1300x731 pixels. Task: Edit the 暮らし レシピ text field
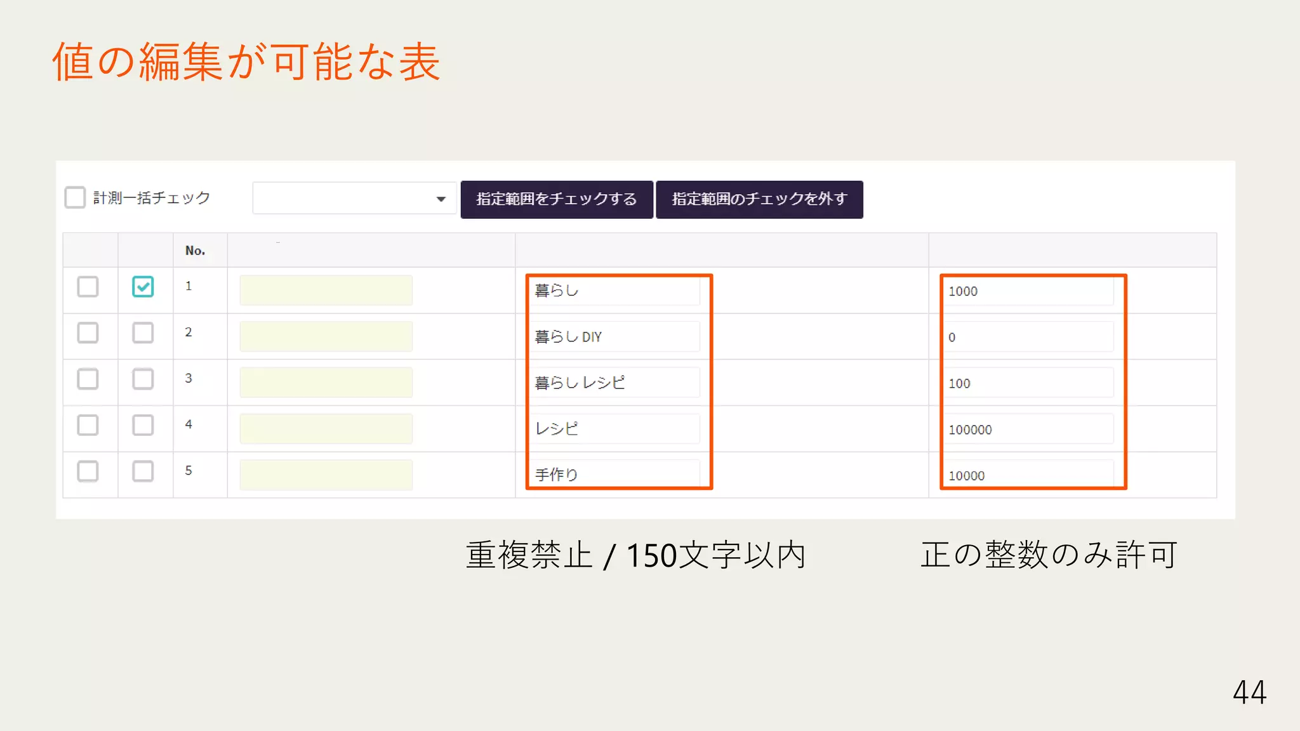pos(614,383)
